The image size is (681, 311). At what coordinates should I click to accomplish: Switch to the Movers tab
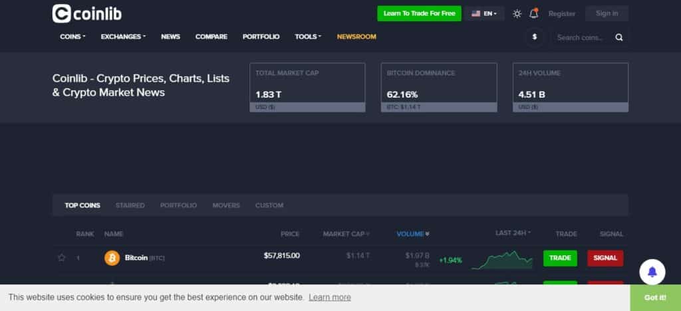[226, 205]
